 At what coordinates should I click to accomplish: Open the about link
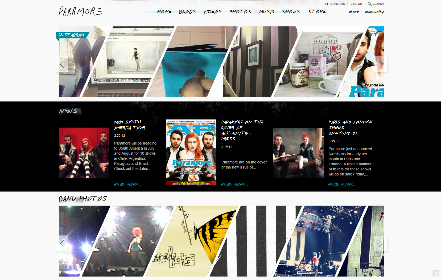[354, 12]
